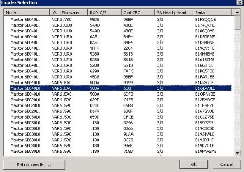Select row with serial E14H4EHE
Viewport: 244px width, 172px height.
click(121, 54)
